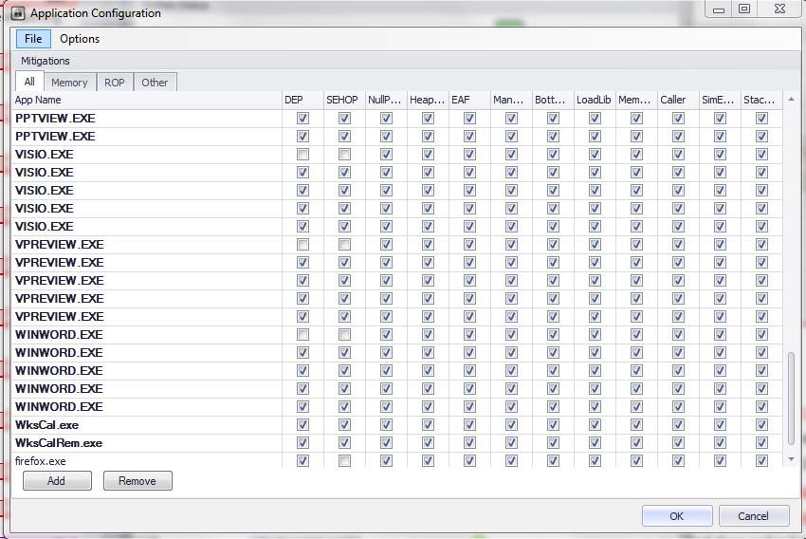The image size is (806, 539).
Task: Toggle Caller checkbox for WksCal.exe
Action: click(678, 425)
